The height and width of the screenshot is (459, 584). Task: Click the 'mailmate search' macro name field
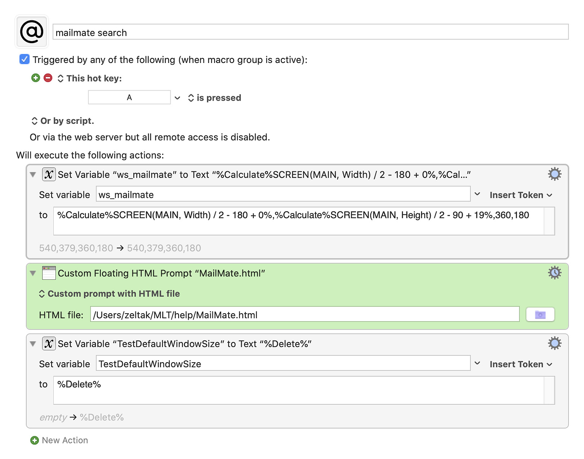point(310,33)
